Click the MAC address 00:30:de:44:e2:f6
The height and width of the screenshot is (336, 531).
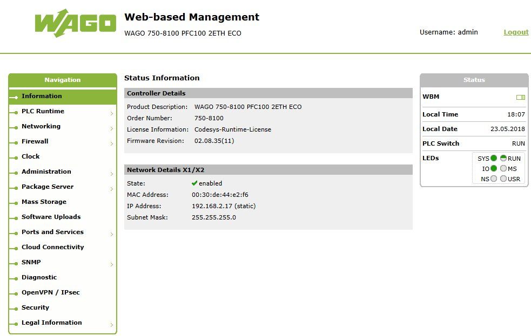pos(220,195)
